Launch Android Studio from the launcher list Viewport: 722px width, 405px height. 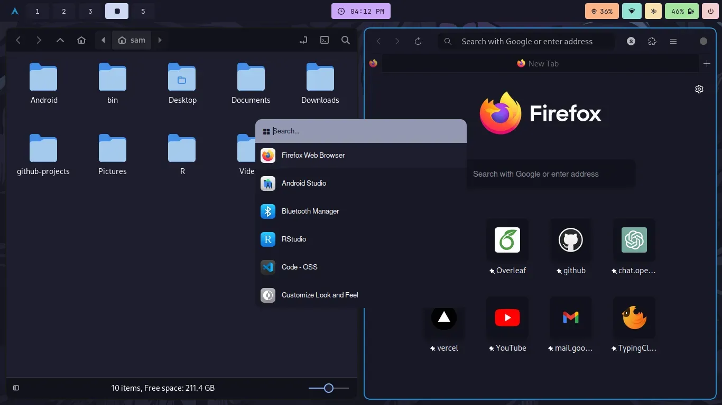(x=361, y=183)
